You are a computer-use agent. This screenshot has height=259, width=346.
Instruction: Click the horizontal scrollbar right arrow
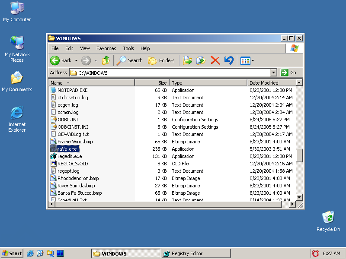click(292, 204)
